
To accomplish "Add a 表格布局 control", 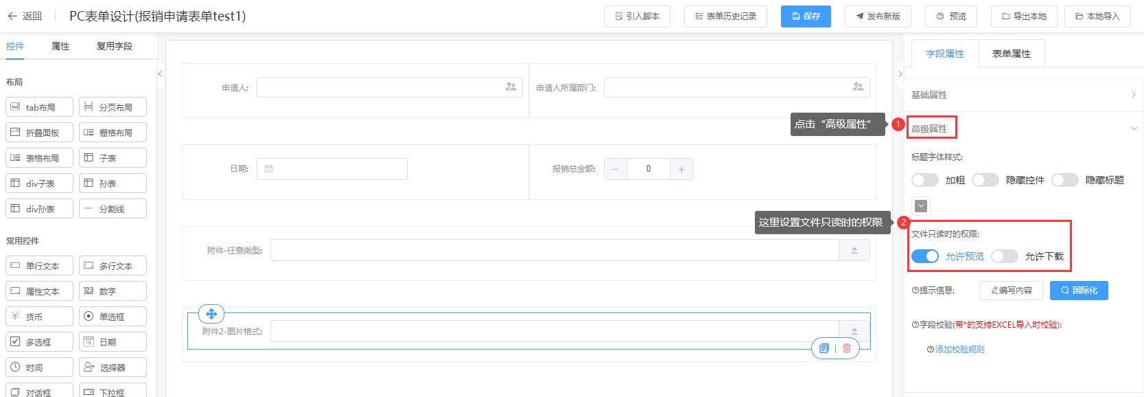I will pyautogui.click(x=39, y=158).
